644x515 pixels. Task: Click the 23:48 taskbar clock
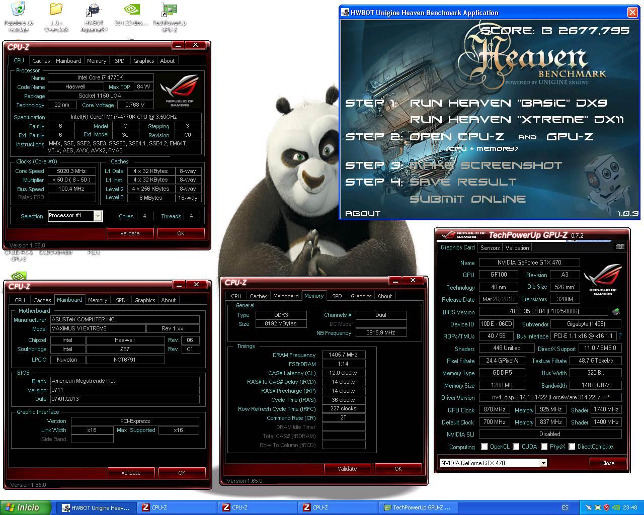pos(630,507)
